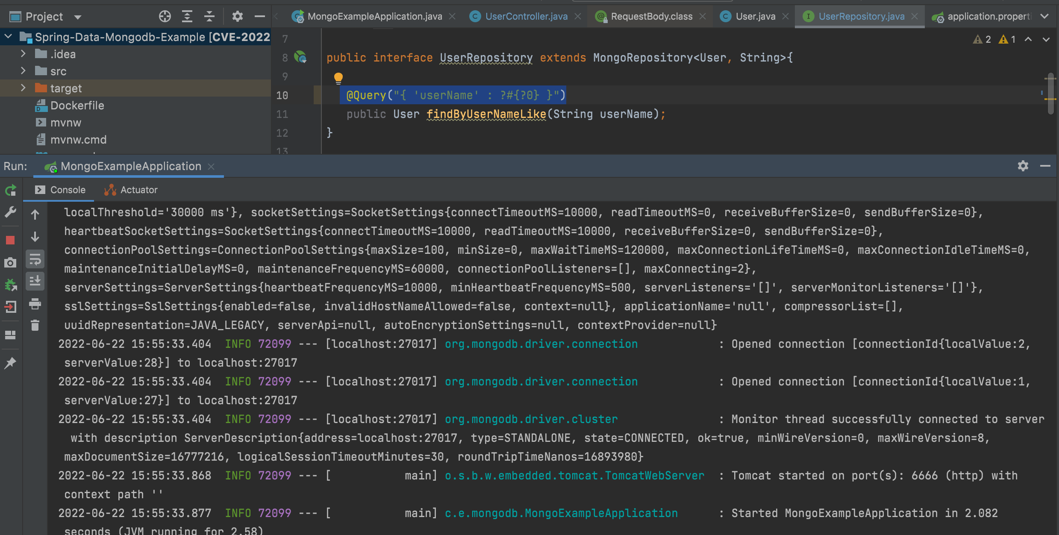Clear console output with the trash icon

35,326
